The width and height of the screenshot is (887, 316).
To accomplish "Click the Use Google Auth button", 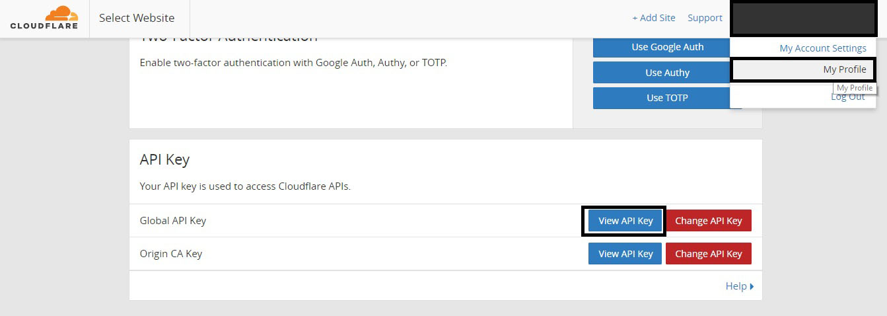I will click(x=668, y=47).
